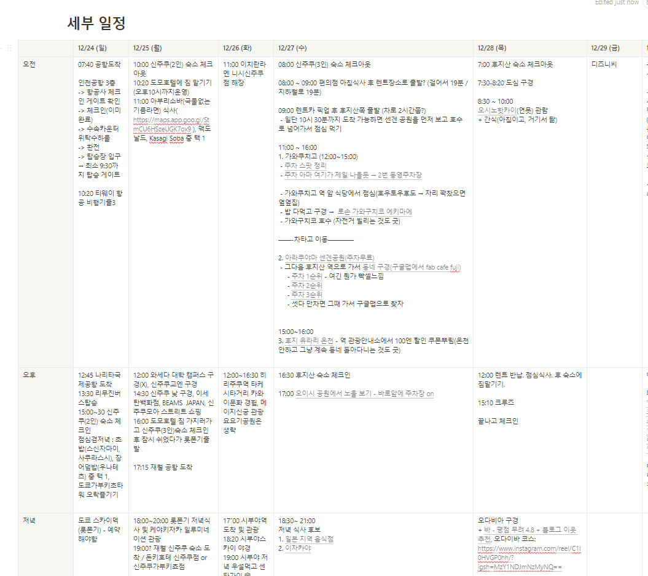The width and height of the screenshot is (648, 576).
Task: Click the 오전 row label
Action: 29,64
